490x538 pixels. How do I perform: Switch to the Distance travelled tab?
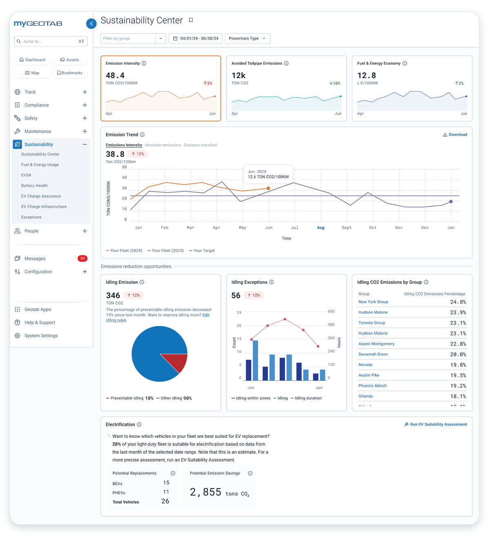(200, 145)
